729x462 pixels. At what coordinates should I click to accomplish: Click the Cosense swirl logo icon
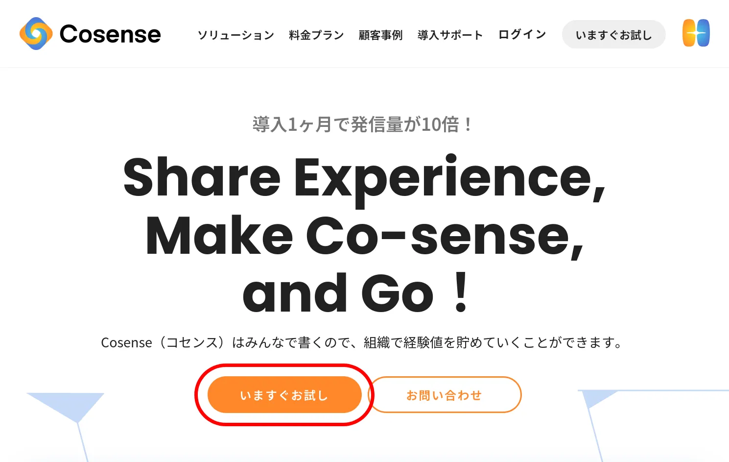coord(36,34)
